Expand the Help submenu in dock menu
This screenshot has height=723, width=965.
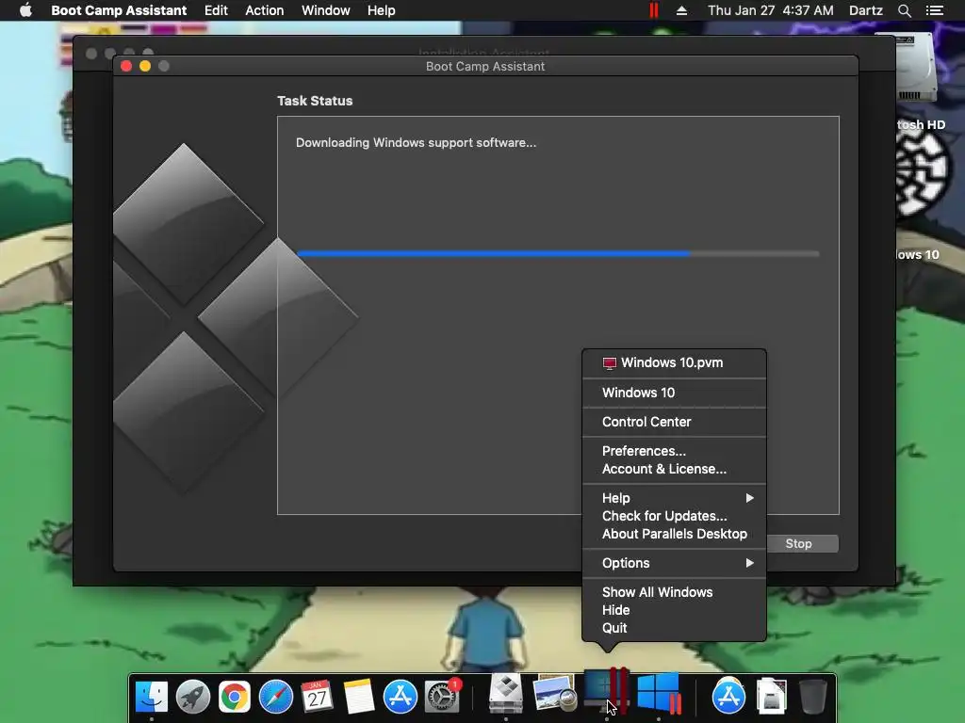click(674, 498)
